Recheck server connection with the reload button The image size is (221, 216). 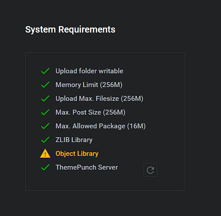(x=150, y=170)
